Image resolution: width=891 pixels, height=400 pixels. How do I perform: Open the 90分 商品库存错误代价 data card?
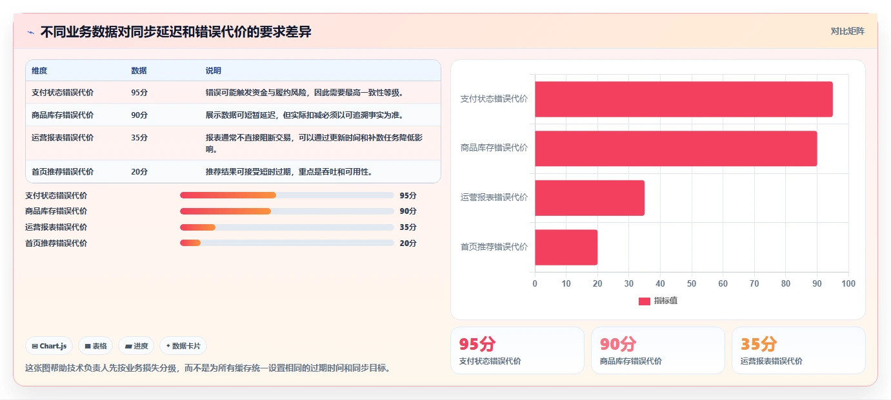658,350
